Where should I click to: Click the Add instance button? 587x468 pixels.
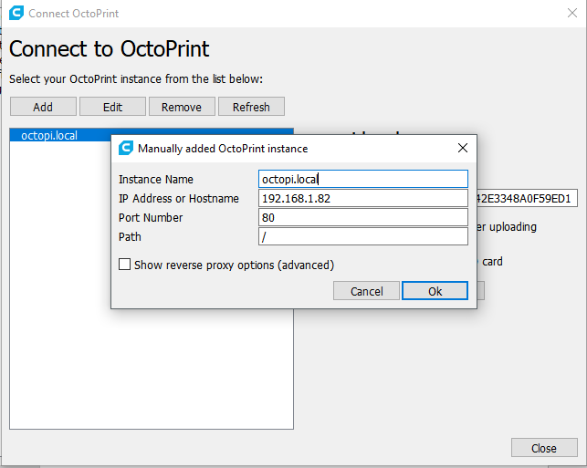point(43,107)
